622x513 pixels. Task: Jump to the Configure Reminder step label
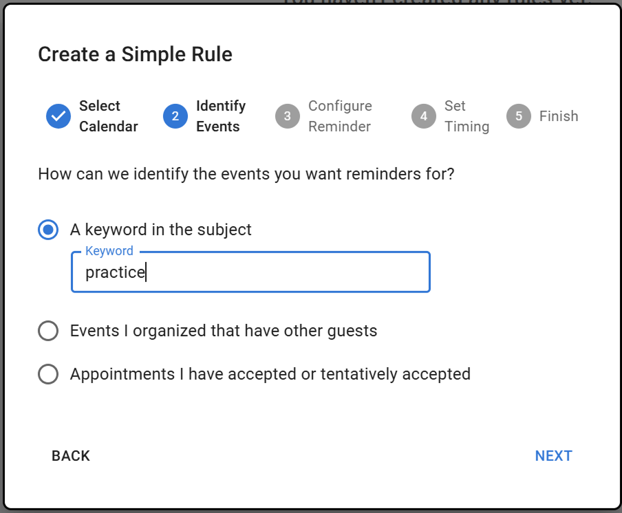point(340,116)
